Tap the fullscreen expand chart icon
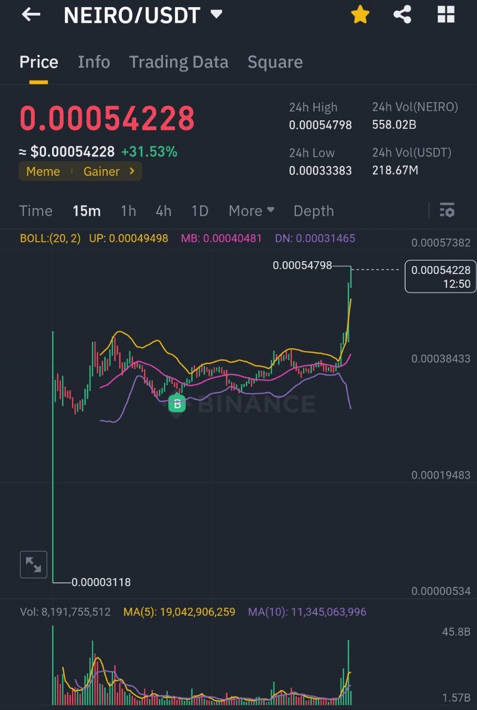Image resolution: width=477 pixels, height=710 pixels. [33, 565]
